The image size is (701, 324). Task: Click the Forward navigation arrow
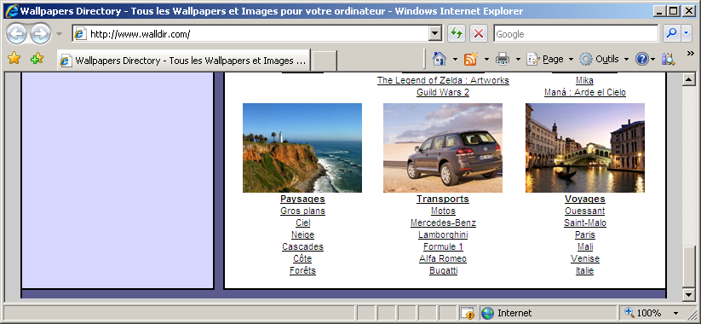tap(41, 33)
